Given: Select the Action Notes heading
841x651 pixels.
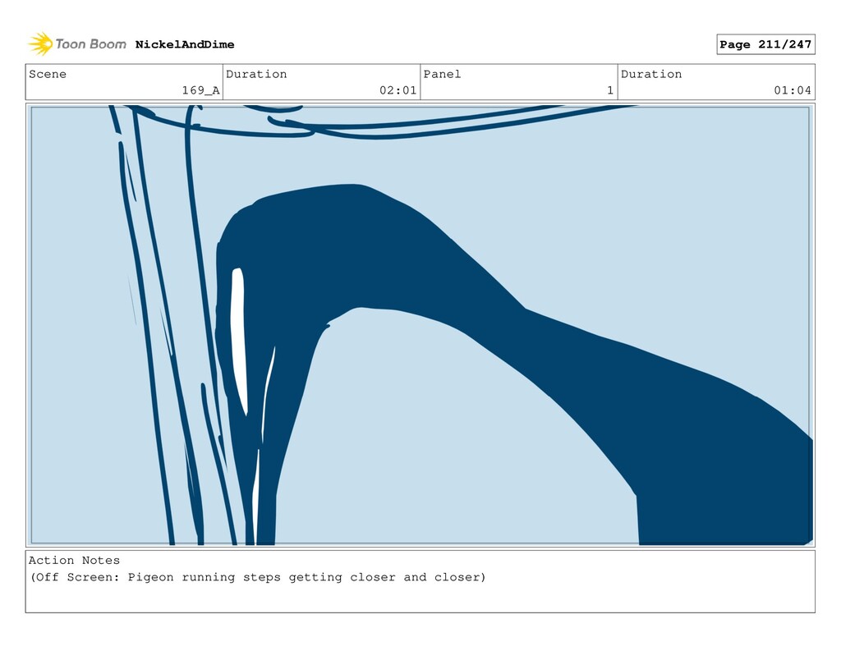Looking at the screenshot, I should (74, 561).
